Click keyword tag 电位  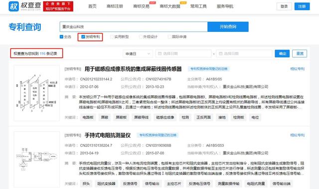point(255,117)
